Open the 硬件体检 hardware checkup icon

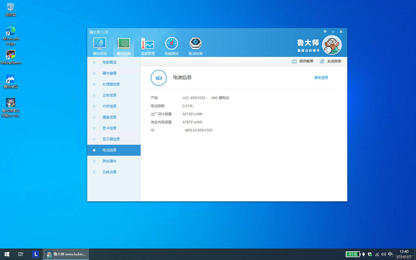100,44
